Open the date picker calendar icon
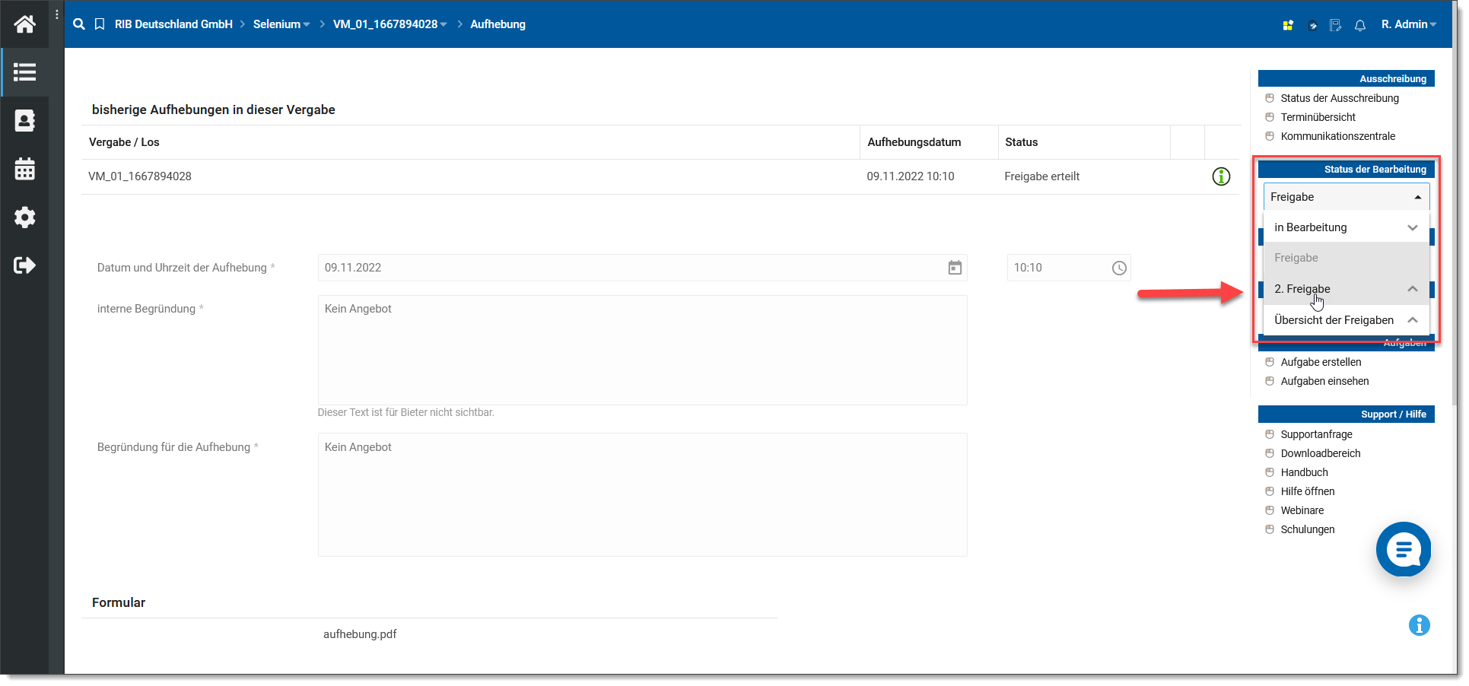 (x=955, y=268)
